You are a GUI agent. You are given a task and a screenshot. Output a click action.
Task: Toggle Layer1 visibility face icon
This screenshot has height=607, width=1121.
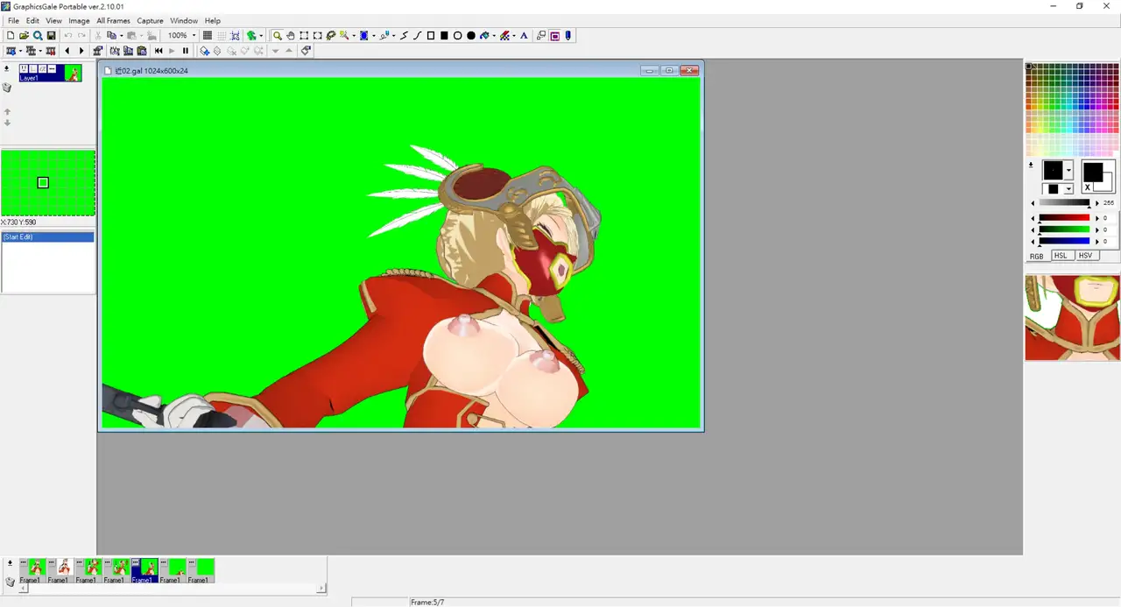(x=25, y=68)
